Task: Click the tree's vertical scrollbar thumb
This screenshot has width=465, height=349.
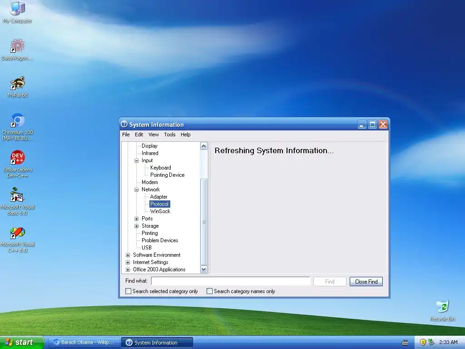Action: [x=204, y=222]
